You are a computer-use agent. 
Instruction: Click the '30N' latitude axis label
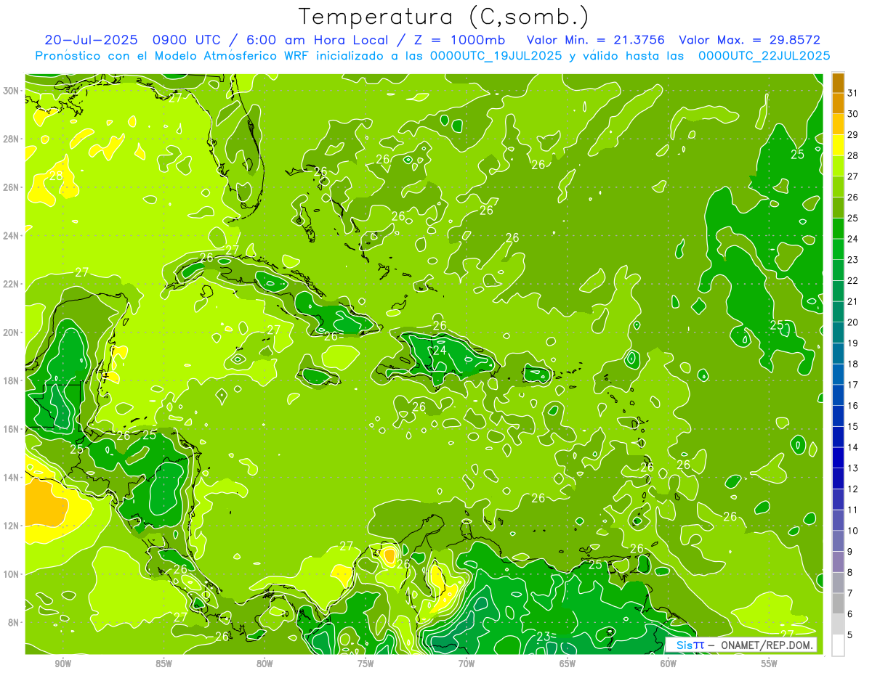click(x=12, y=91)
